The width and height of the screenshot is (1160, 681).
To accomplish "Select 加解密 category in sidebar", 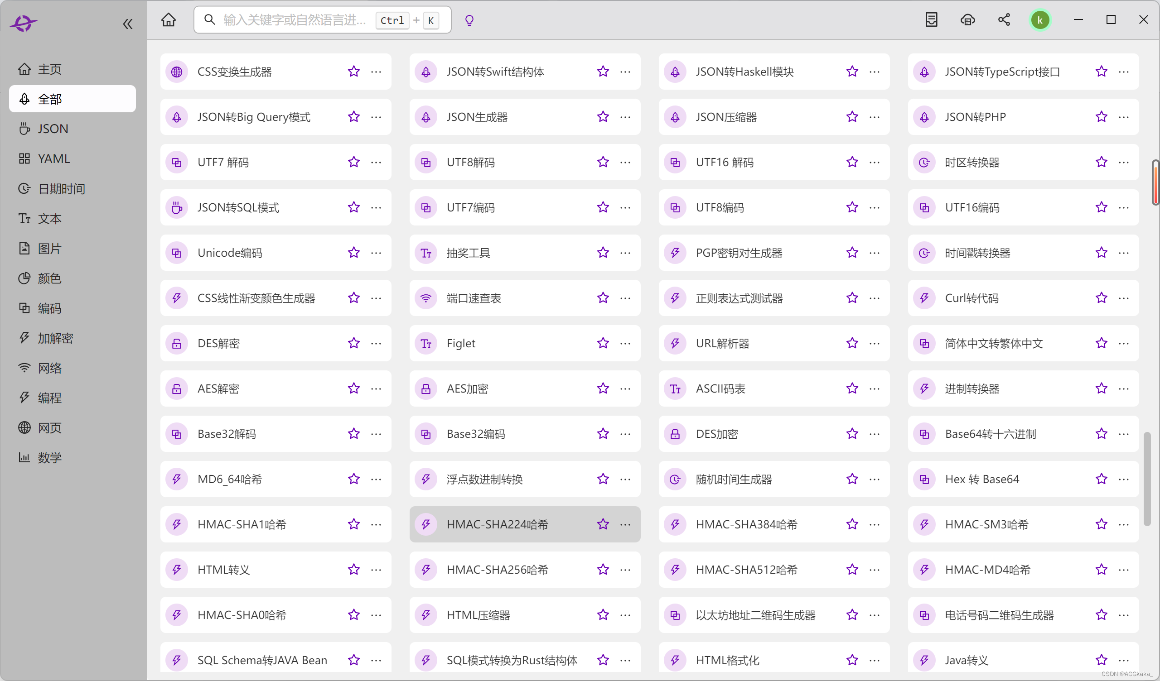I will point(55,338).
